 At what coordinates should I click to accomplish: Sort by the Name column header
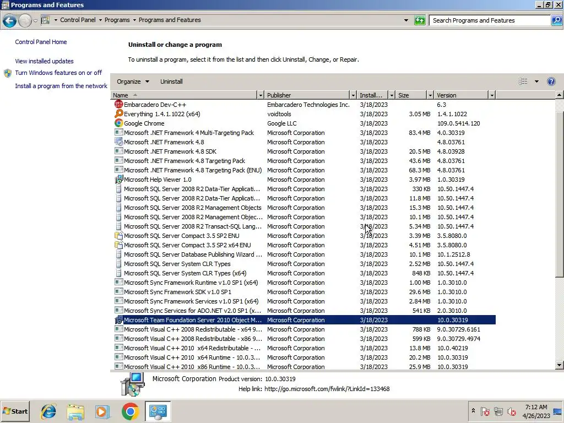[184, 95]
